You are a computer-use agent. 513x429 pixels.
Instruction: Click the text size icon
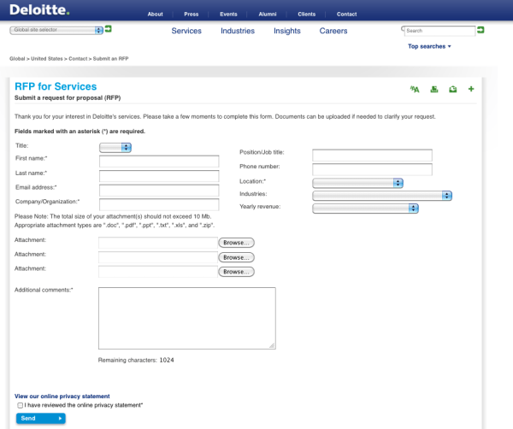[415, 89]
